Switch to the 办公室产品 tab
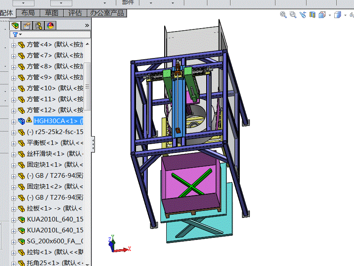 (x=107, y=13)
